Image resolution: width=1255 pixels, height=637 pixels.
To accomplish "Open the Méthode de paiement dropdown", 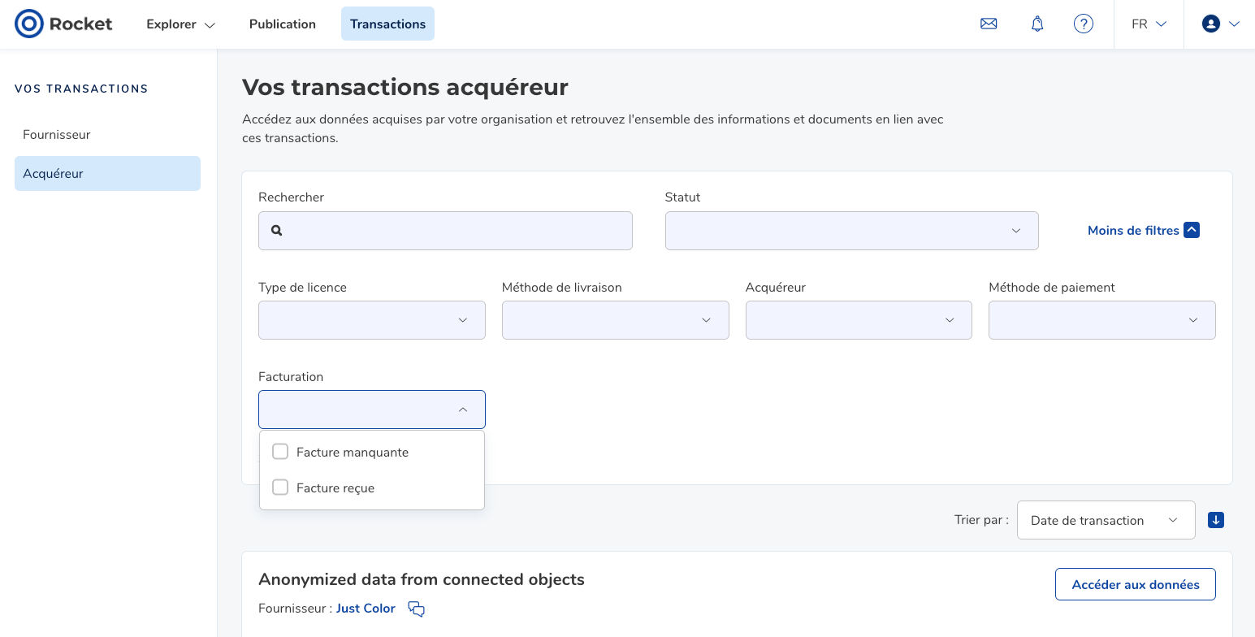I will 1102,320.
